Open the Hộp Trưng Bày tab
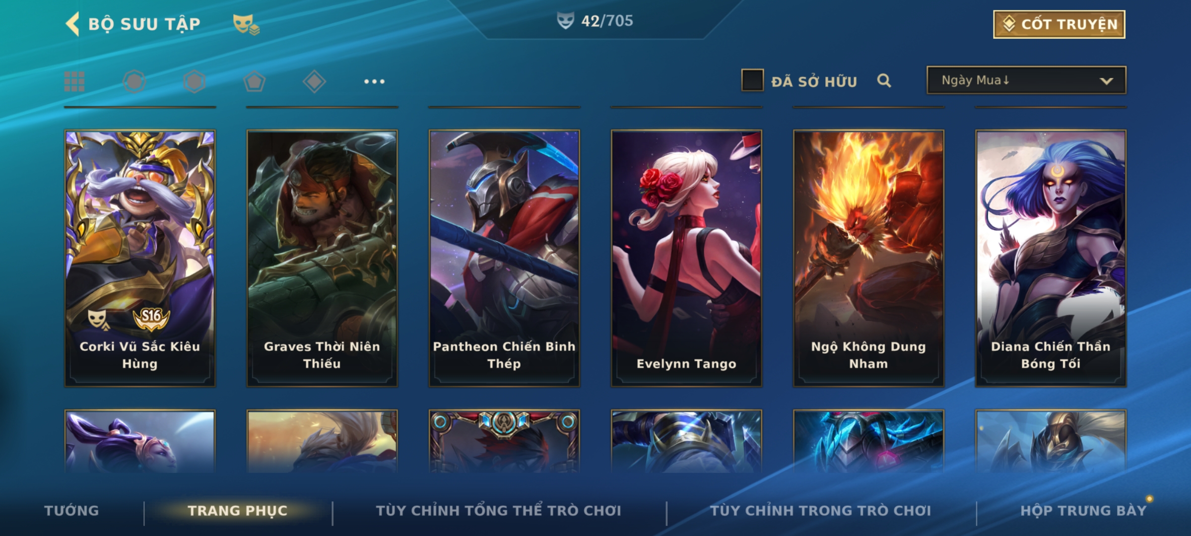Screen dimensions: 1191x536 (x=1083, y=511)
